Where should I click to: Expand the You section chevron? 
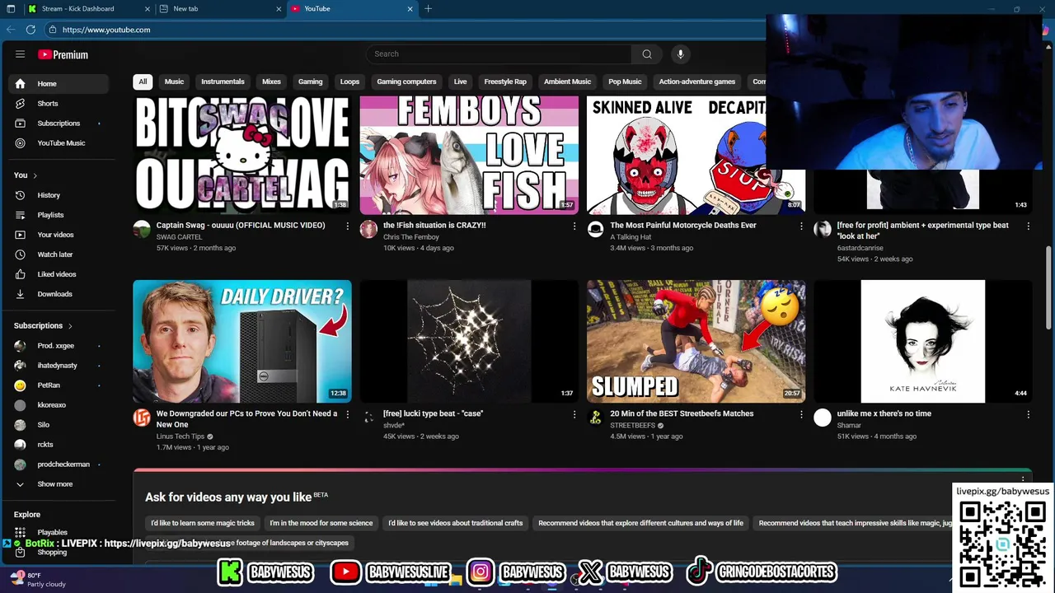click(x=35, y=175)
